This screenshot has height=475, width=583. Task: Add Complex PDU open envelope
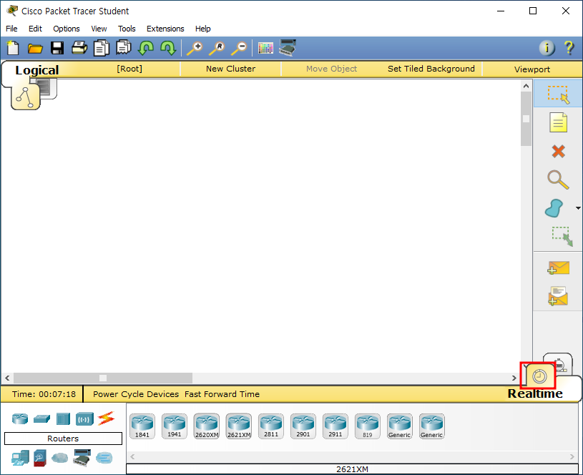pos(558,296)
